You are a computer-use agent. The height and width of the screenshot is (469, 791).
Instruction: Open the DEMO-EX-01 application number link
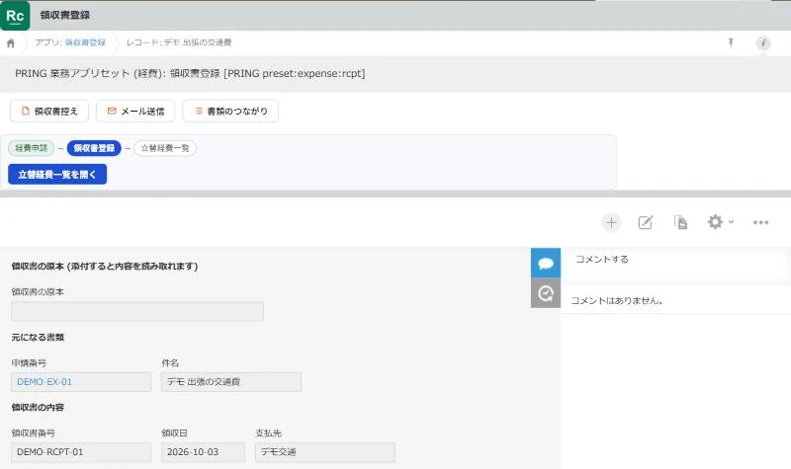(x=44, y=382)
